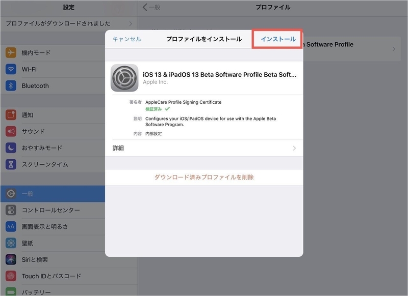Tap the サウンド speaker icon

coord(11,131)
